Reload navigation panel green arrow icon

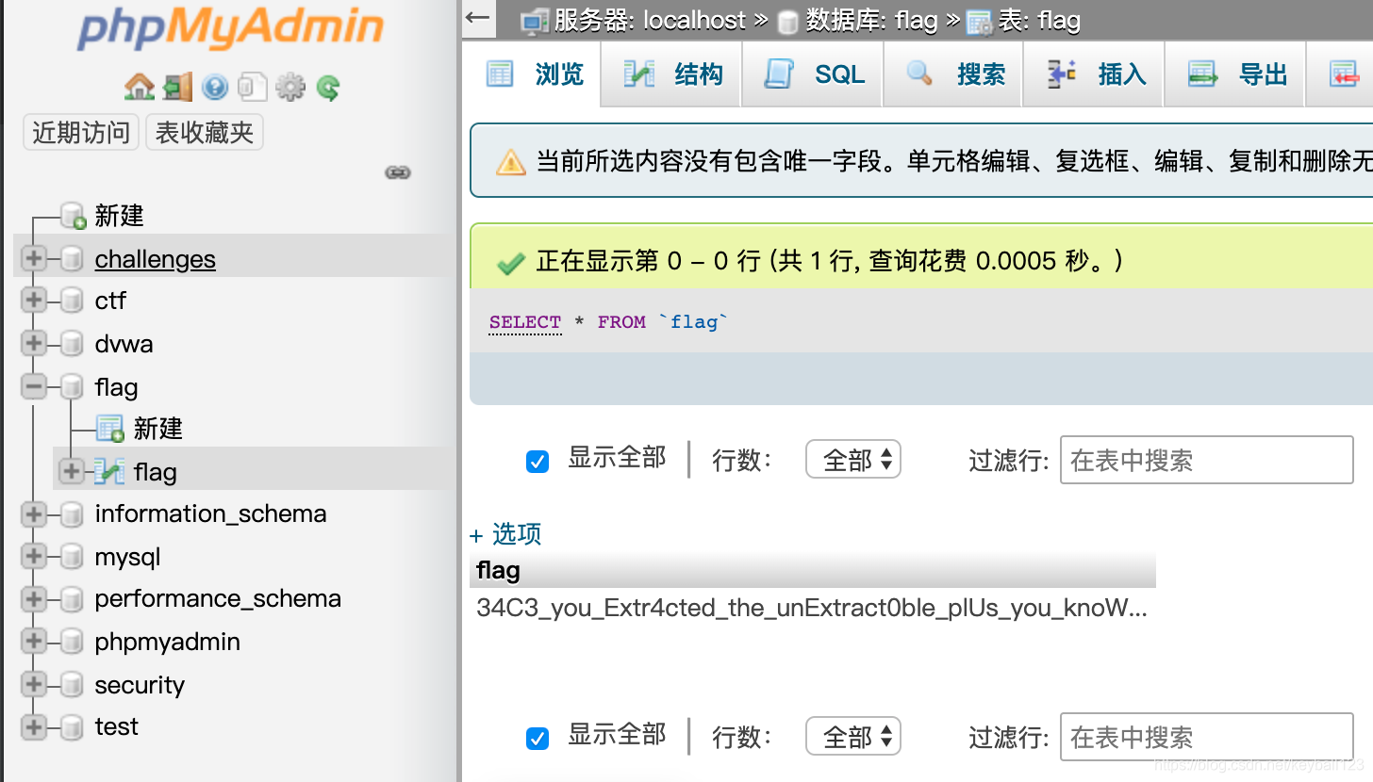pos(327,88)
